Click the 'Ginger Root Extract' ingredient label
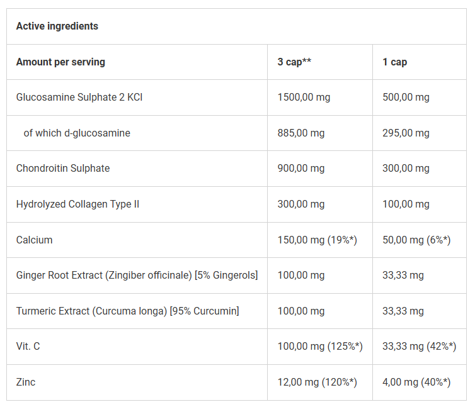475x407 pixels. tap(137, 276)
